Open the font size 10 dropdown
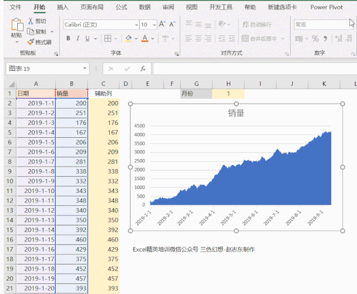 tap(154, 25)
